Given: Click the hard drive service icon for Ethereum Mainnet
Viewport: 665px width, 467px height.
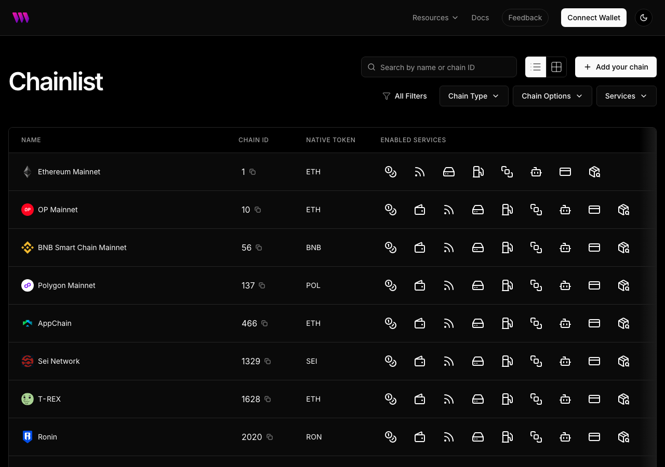Looking at the screenshot, I should [x=449, y=172].
